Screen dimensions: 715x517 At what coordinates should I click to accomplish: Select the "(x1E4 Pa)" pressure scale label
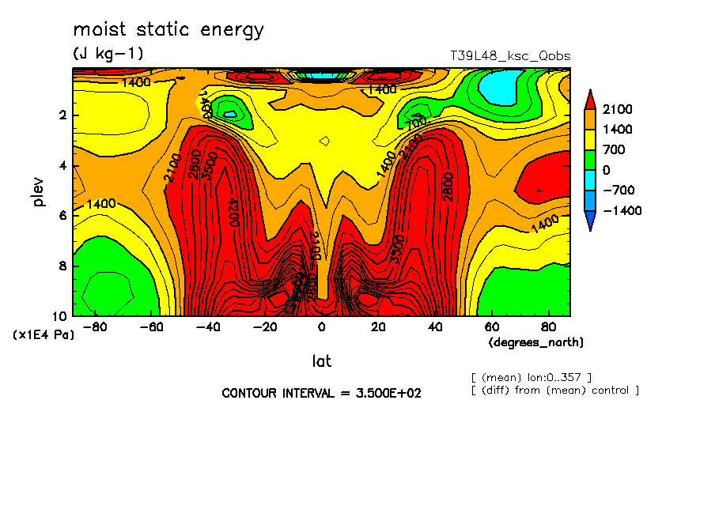[x=44, y=335]
